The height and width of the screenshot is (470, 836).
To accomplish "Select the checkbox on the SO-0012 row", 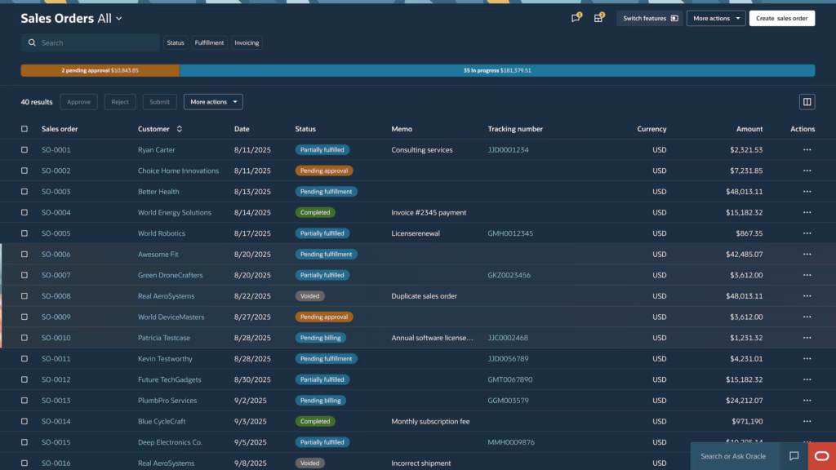I will [x=24, y=379].
